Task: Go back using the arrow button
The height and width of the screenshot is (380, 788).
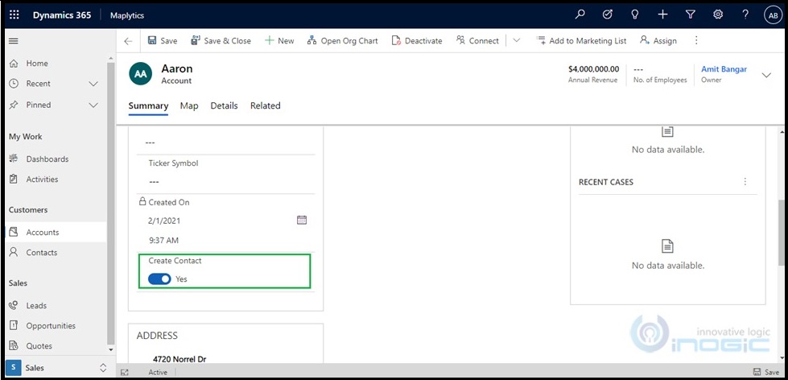Action: (128, 41)
